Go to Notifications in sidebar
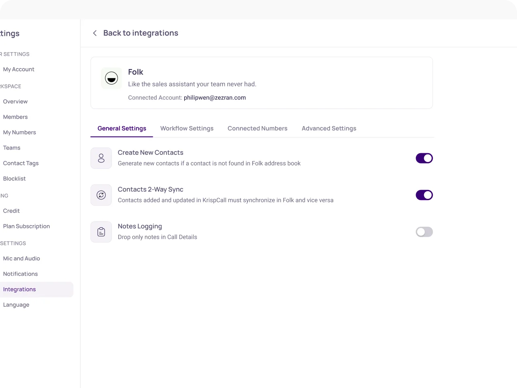 21,274
